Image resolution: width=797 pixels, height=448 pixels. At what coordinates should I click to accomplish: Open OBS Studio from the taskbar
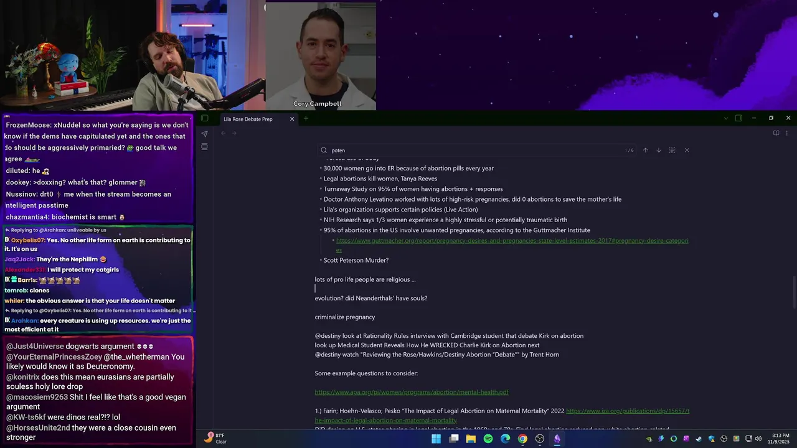click(x=540, y=439)
